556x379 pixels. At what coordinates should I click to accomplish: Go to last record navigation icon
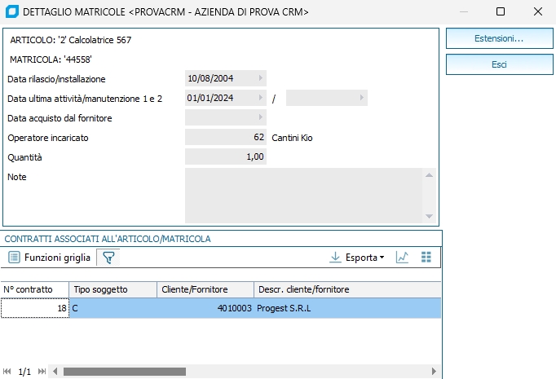[42, 371]
